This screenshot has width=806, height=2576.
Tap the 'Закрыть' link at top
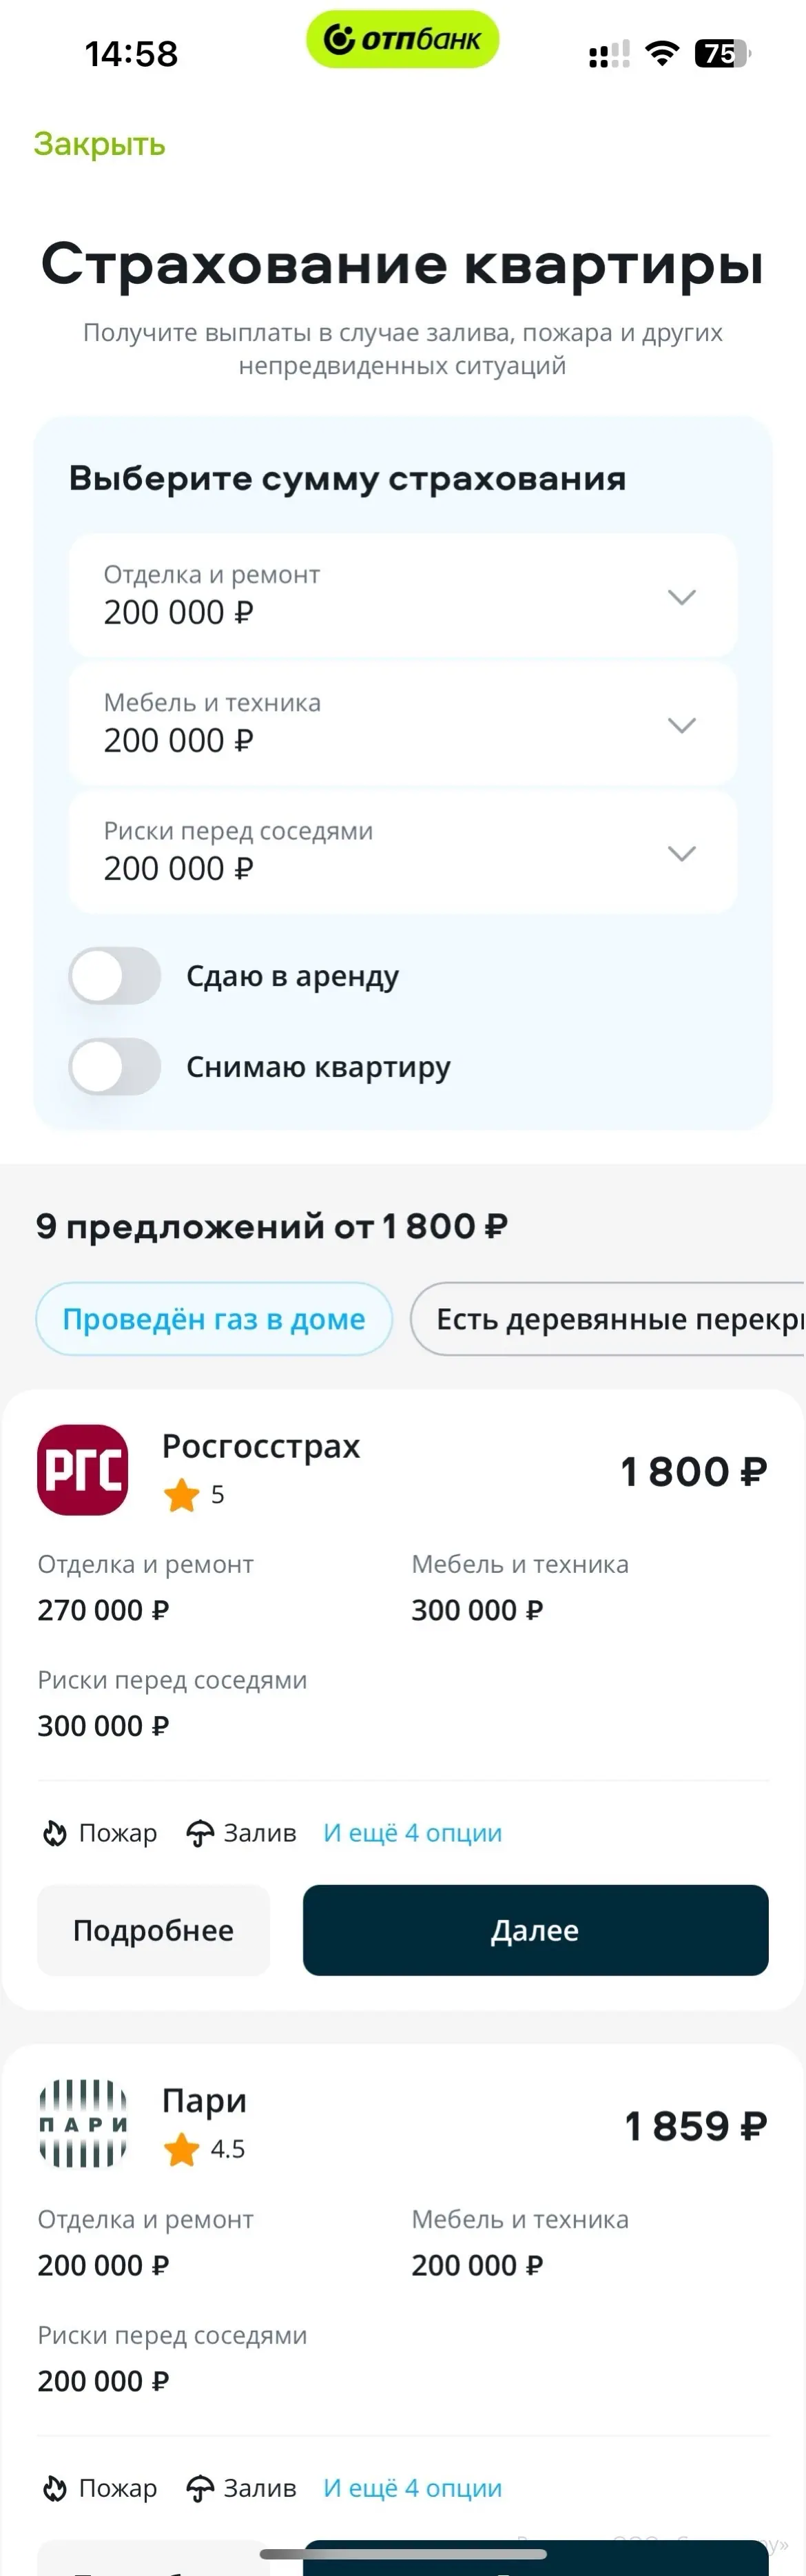click(99, 144)
